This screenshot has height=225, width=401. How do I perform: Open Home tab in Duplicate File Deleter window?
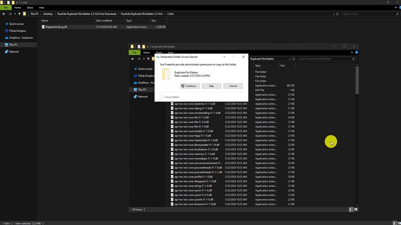(146, 52)
